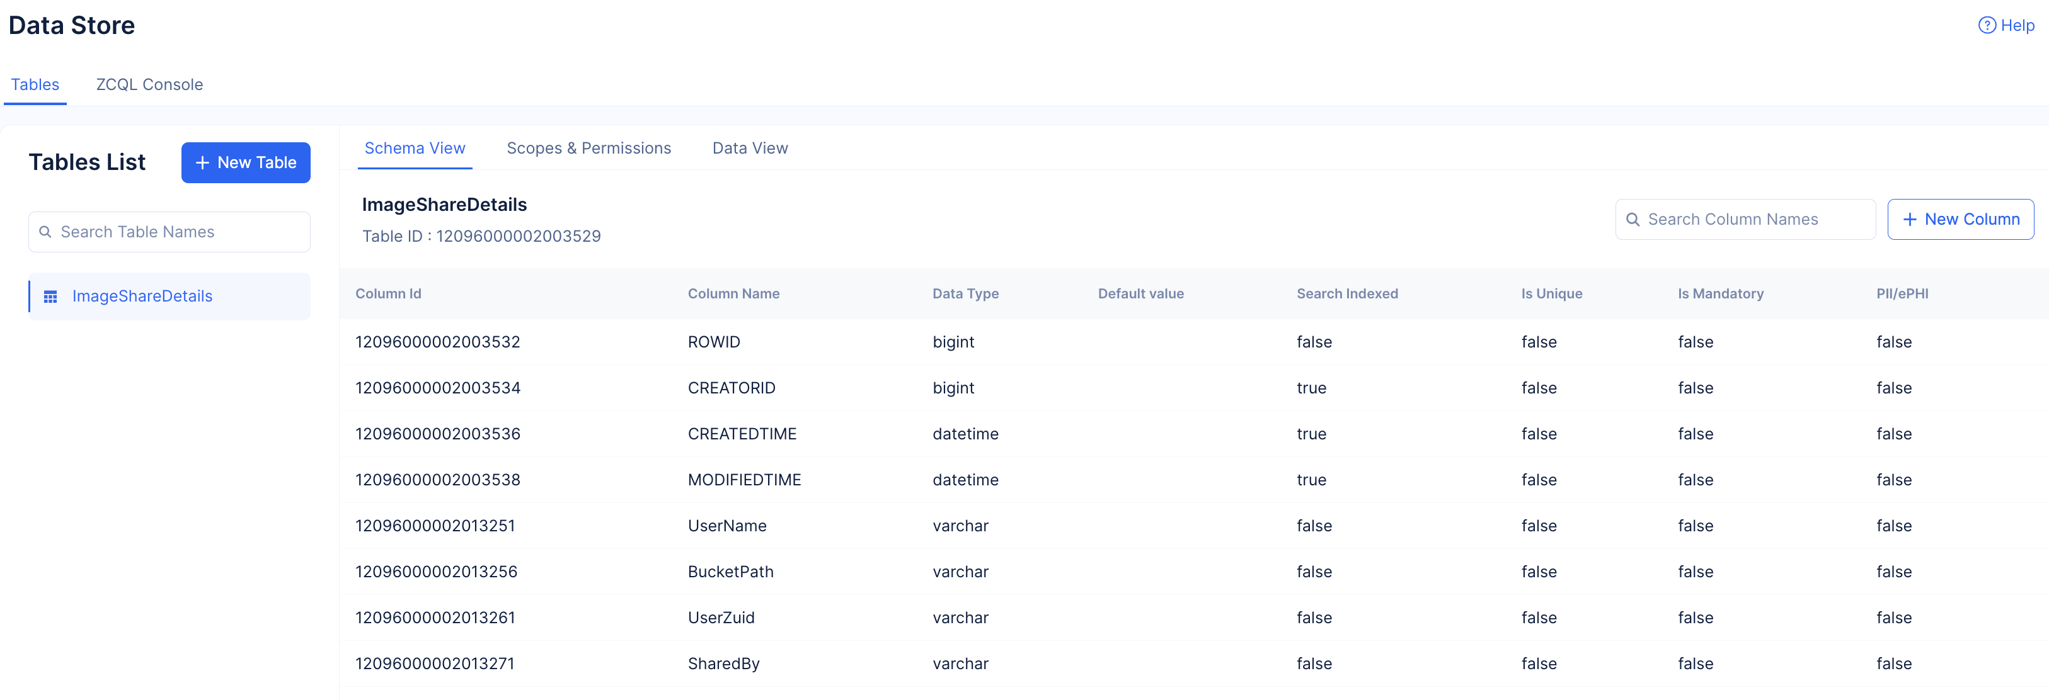This screenshot has width=2049, height=700.
Task: Click the BucketPath column row
Action: [x=730, y=572]
